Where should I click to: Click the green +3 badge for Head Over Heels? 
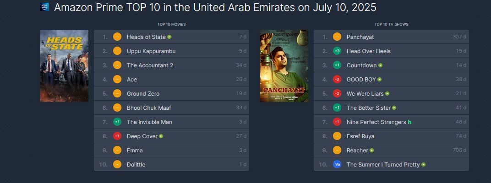tap(338, 51)
